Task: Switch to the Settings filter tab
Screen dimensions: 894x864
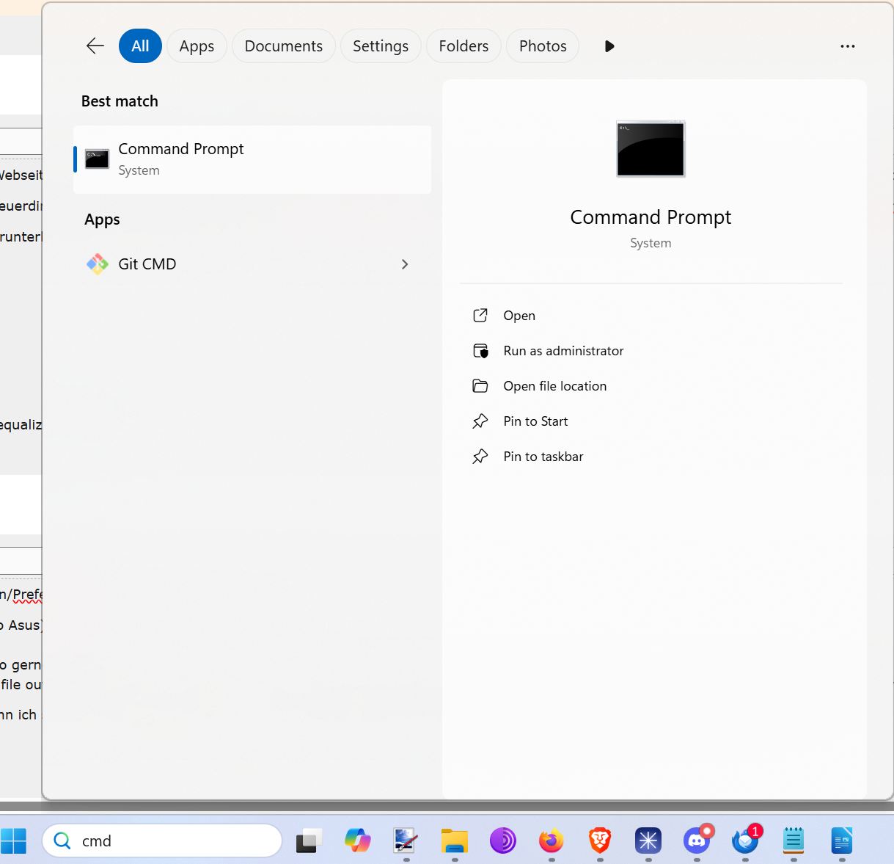Action: click(380, 46)
